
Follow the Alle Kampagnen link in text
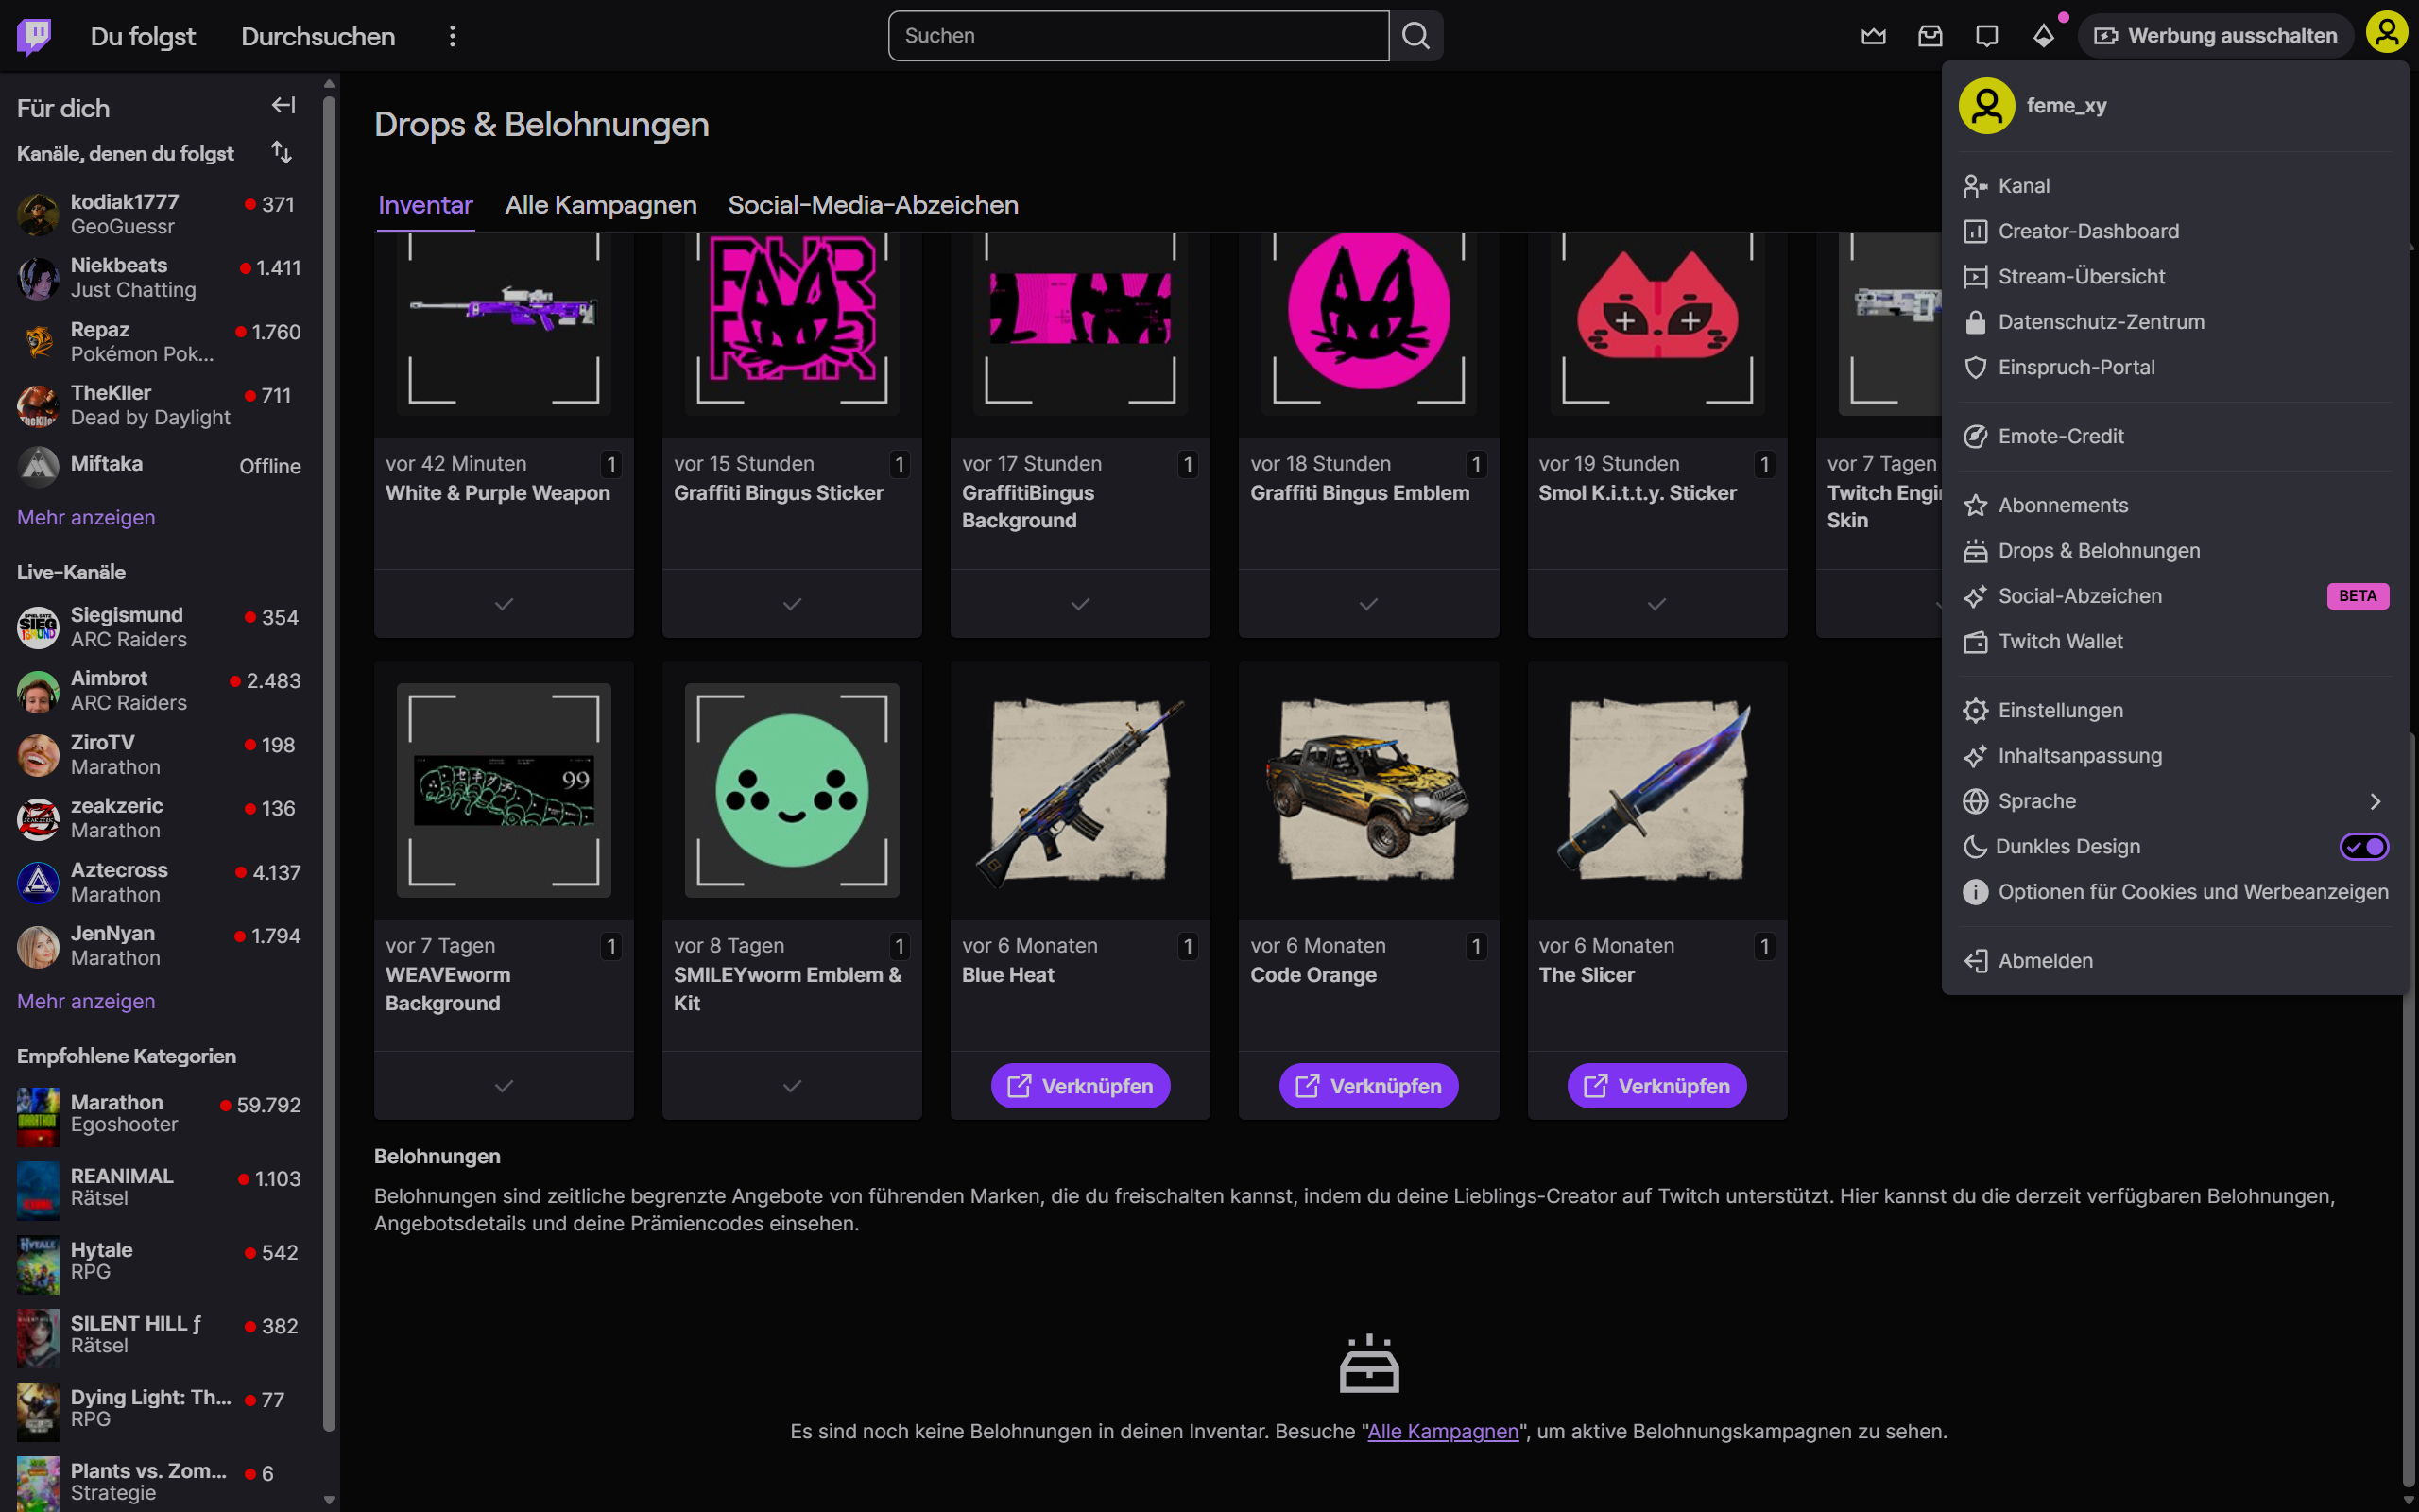[x=1441, y=1431]
